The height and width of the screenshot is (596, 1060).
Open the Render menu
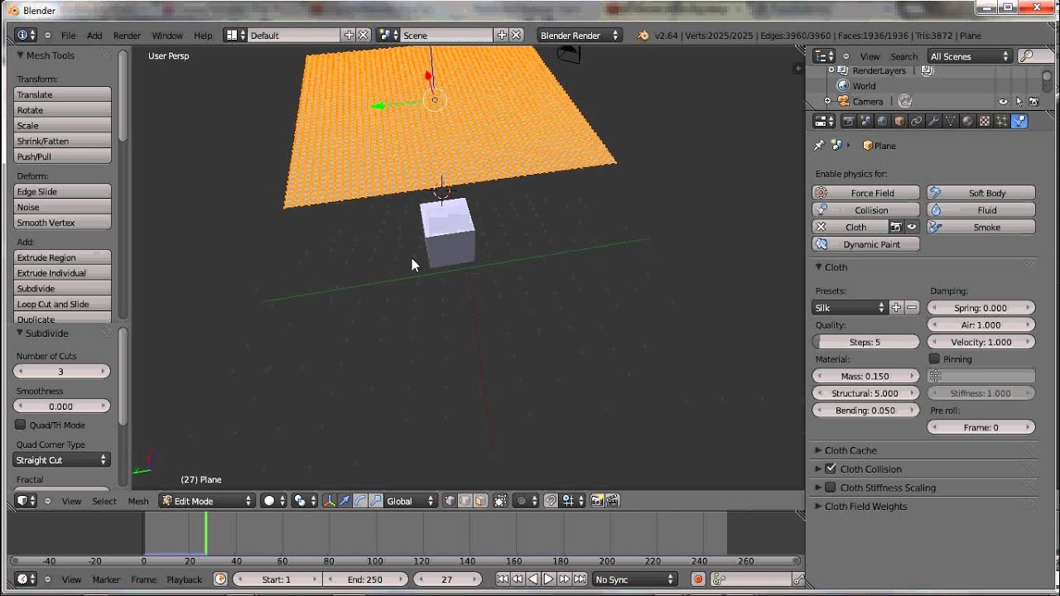[x=127, y=36]
